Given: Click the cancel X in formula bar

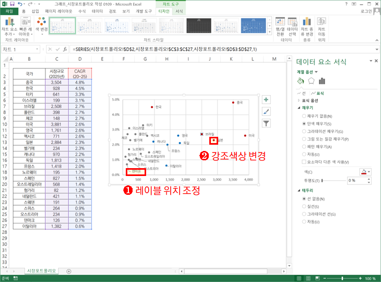Looking at the screenshot, I should pyautogui.click(x=50, y=49).
